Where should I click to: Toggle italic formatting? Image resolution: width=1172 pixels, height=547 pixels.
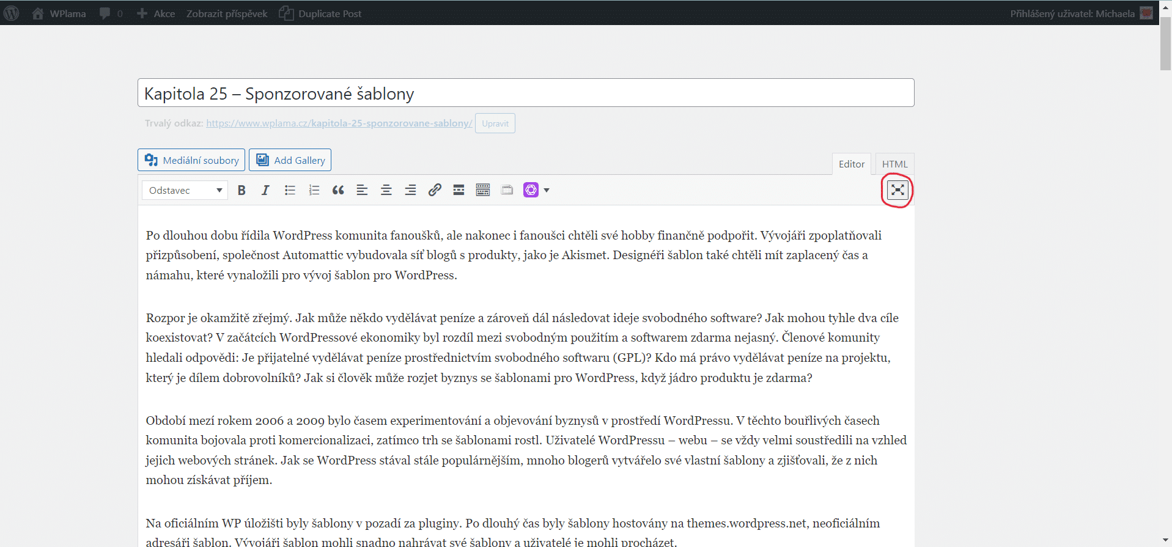(x=265, y=190)
